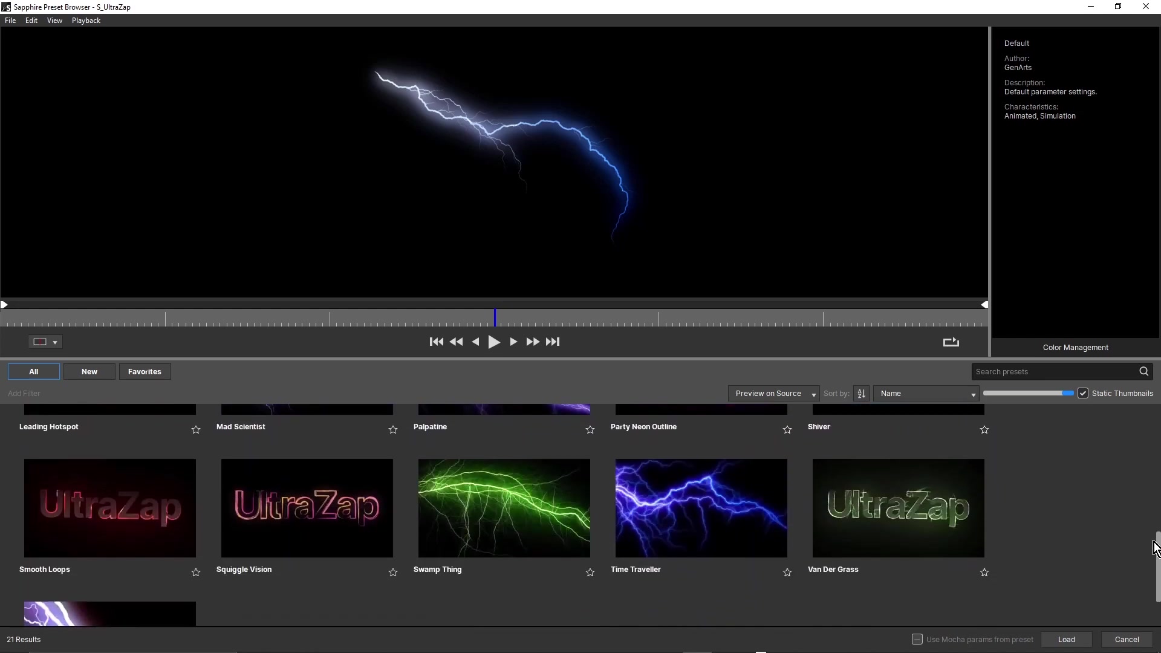
Task: Adjust the thumbnail size slider
Action: pyautogui.click(x=1067, y=394)
